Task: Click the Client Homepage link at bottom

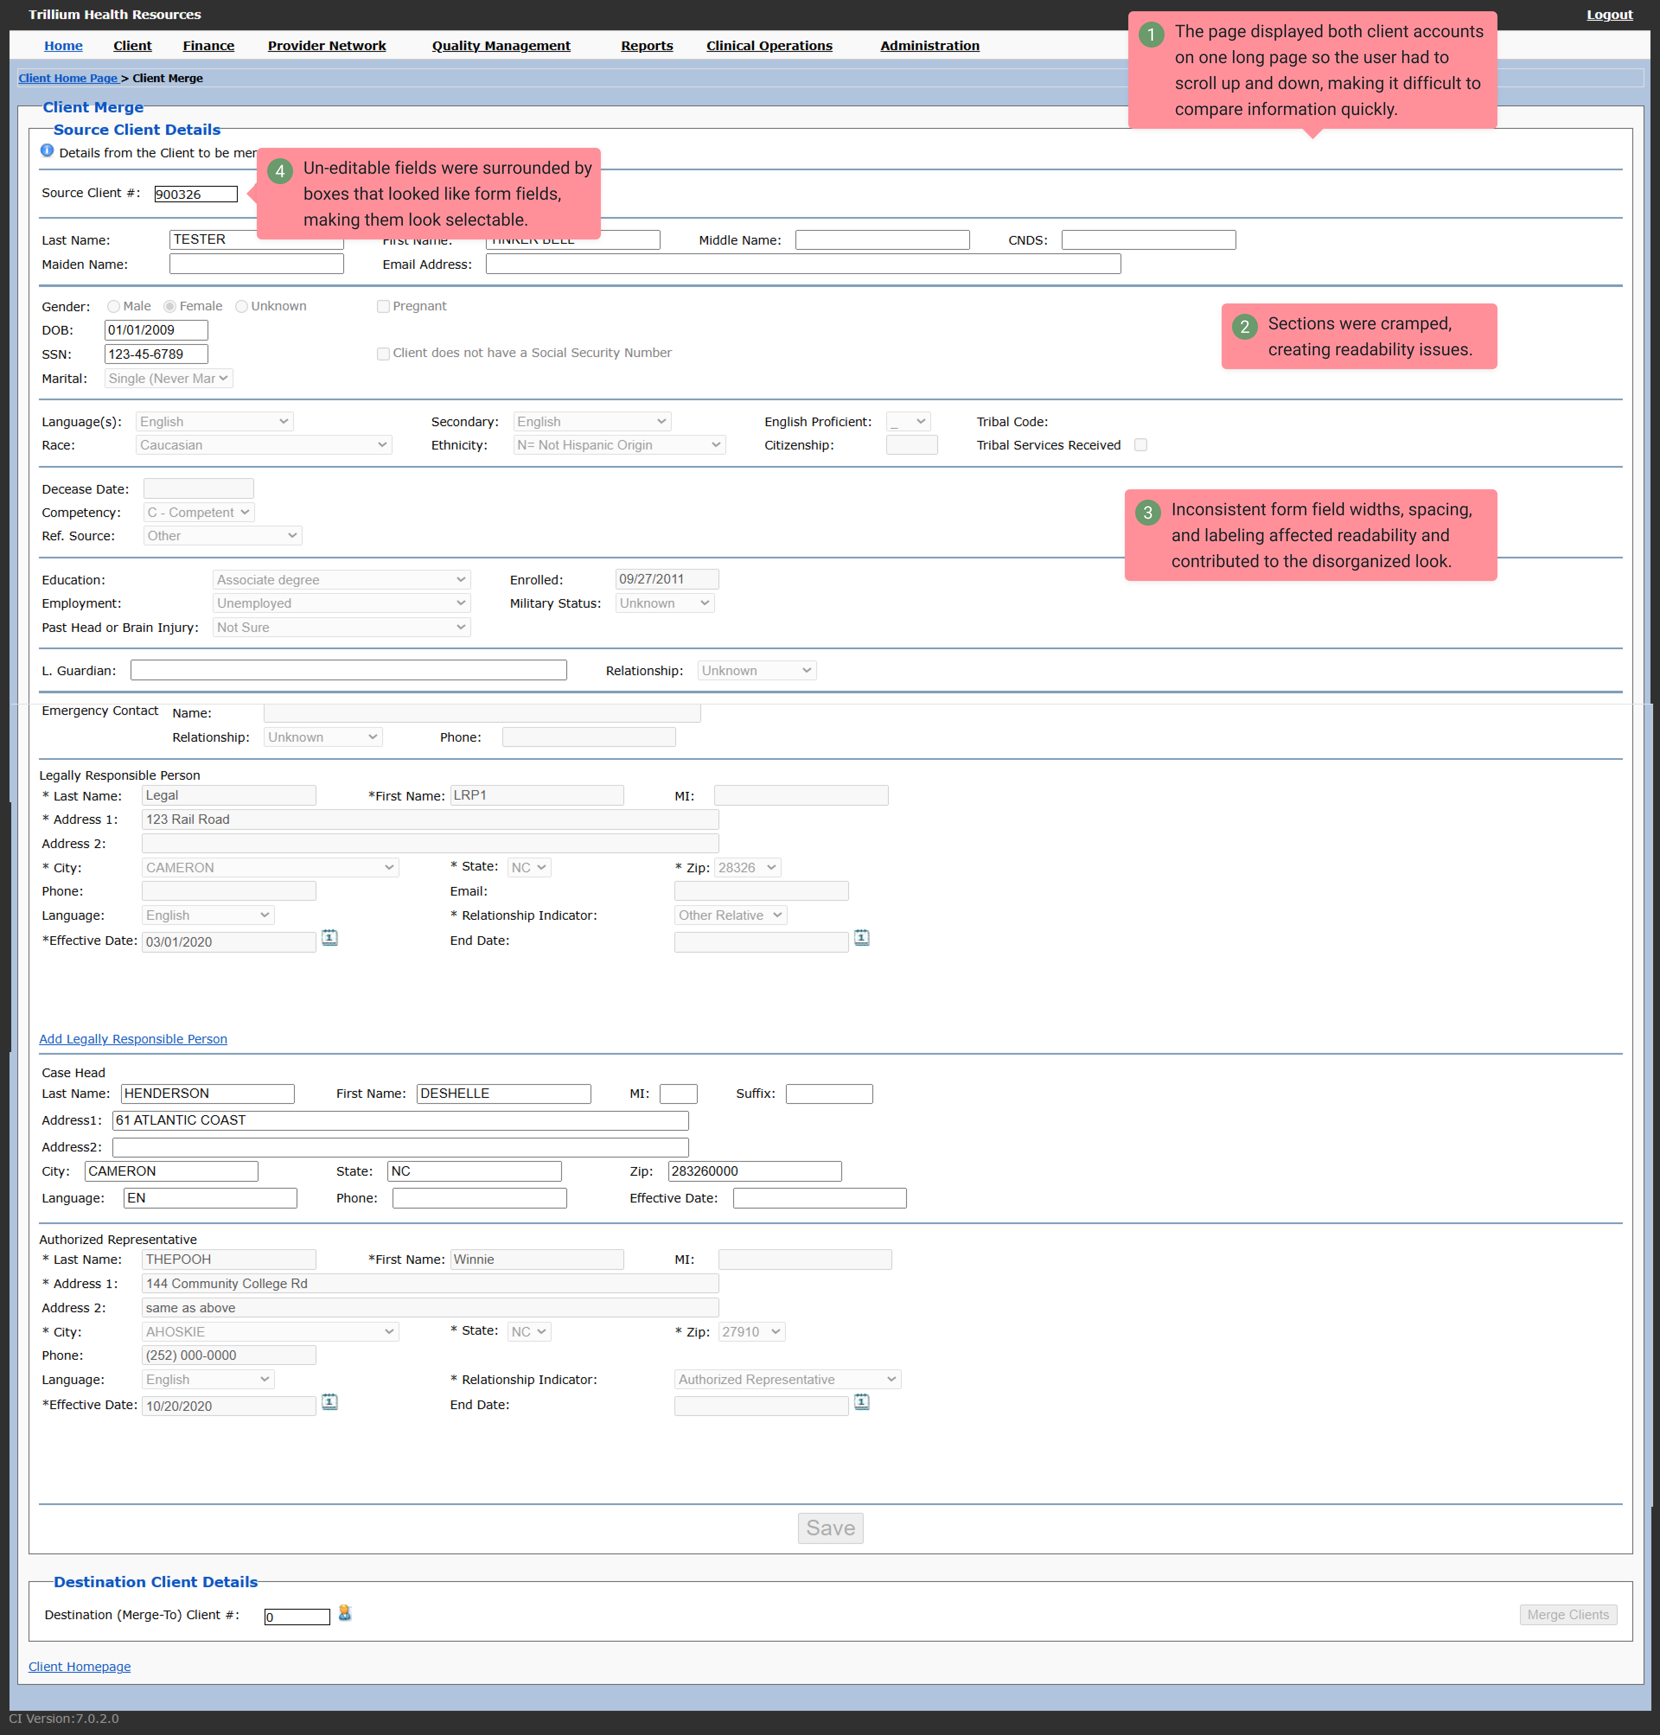Action: (80, 1666)
